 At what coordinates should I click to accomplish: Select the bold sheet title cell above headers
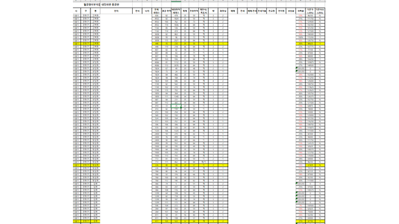point(102,4)
